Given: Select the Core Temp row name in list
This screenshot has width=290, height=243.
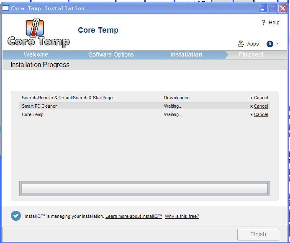Looking at the screenshot, I should pyautogui.click(x=33, y=114).
